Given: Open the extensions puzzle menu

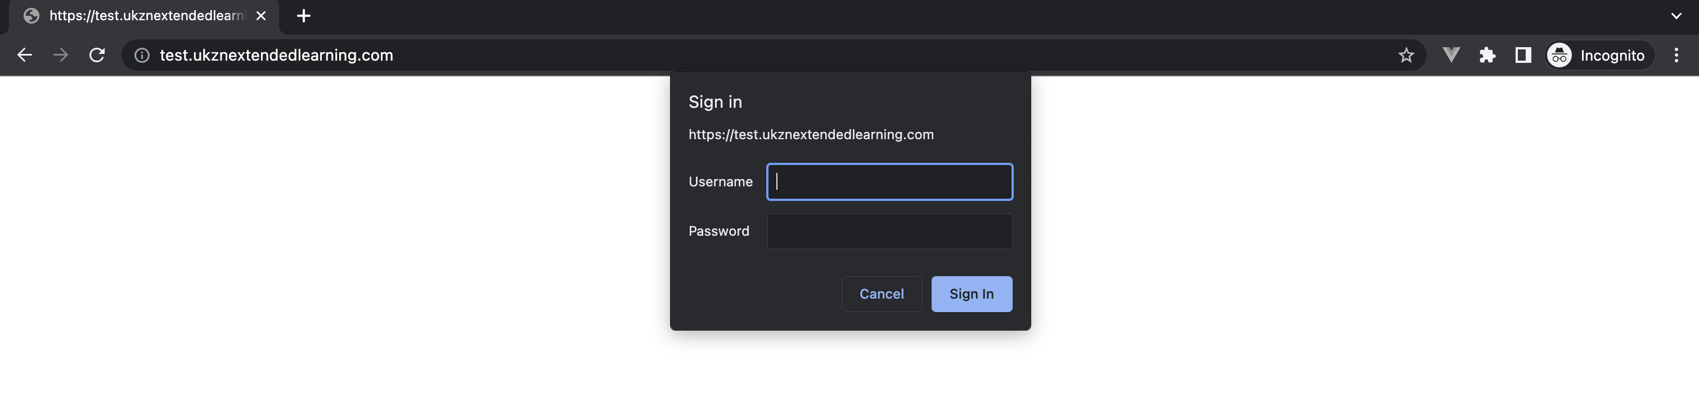Looking at the screenshot, I should [1488, 55].
